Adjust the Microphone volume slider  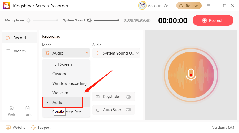46,20
